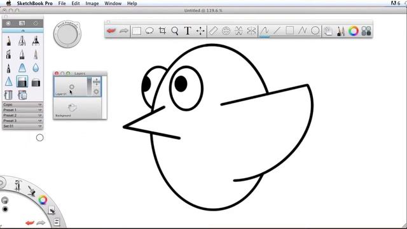Select the sharpen triangle brush

pos(8,82)
